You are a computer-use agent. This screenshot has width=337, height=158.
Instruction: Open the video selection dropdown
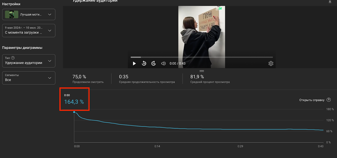(x=29, y=14)
